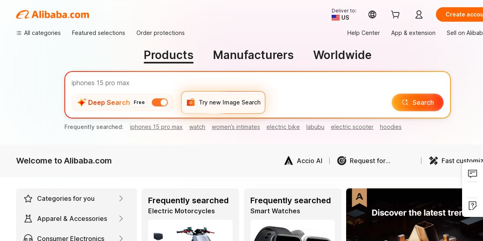Open the Deliver to US selector
483x241 pixels.
(x=344, y=14)
